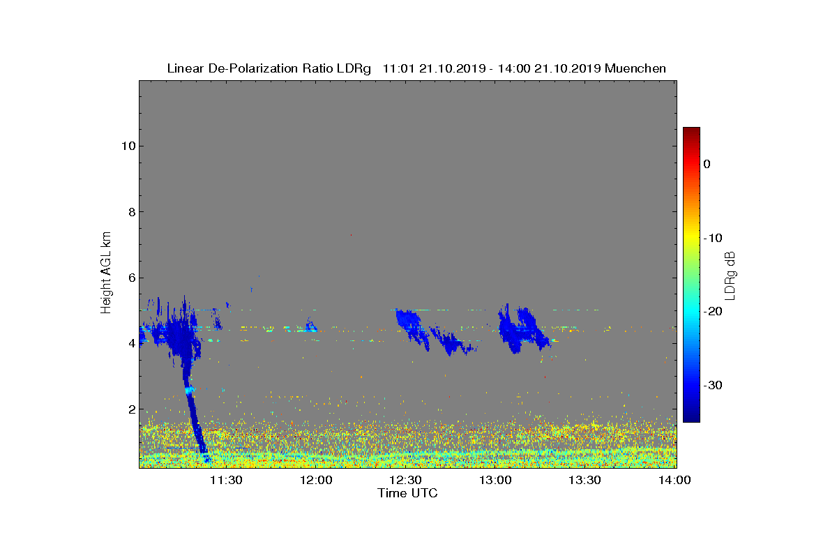
Task: Click the 13:00 time axis label
Action: 495,480
